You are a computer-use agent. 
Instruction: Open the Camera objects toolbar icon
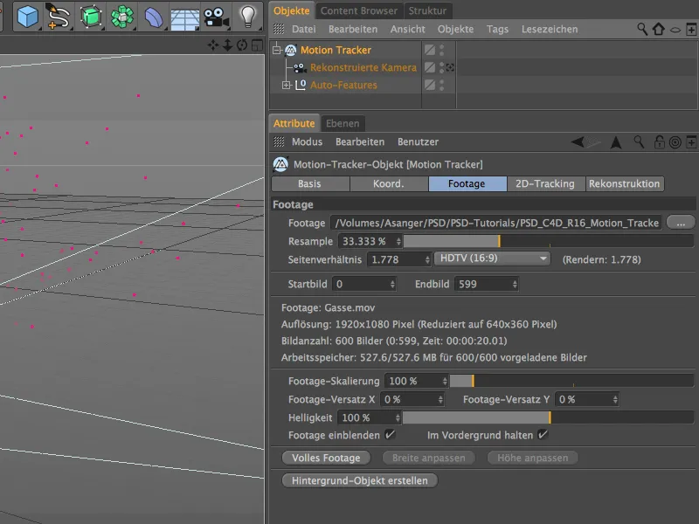pyautogui.click(x=216, y=17)
